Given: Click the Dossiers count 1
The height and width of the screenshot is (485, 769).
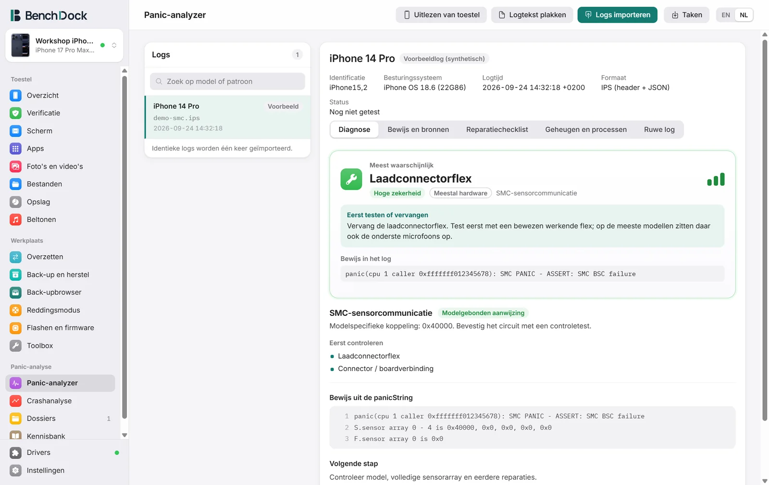Looking at the screenshot, I should [109, 419].
